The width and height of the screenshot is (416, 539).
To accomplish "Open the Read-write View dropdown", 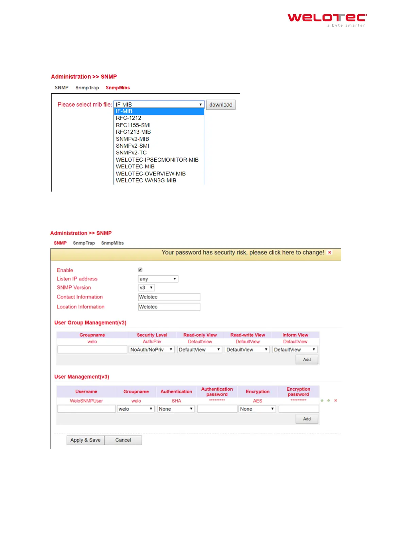I will pyautogui.click(x=247, y=349).
